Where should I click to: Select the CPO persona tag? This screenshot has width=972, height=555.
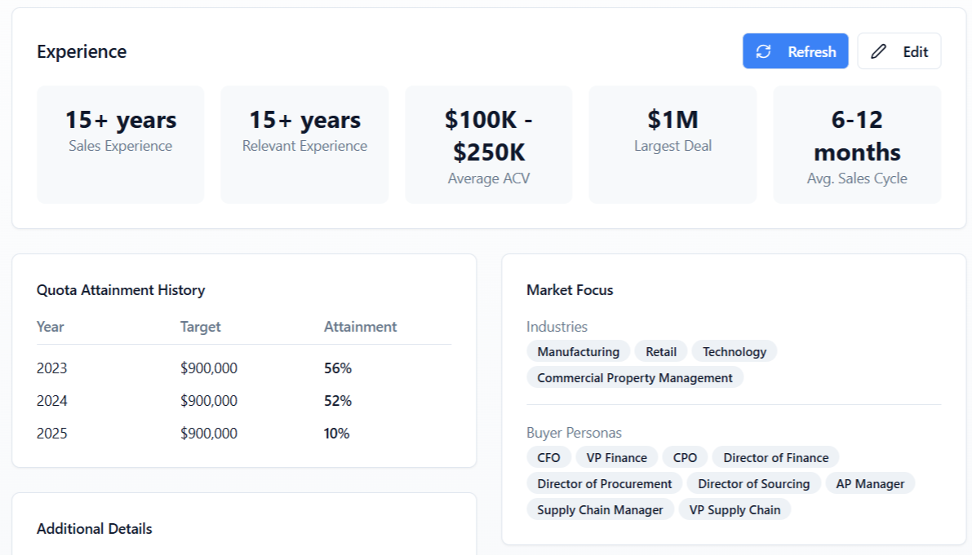(x=685, y=457)
